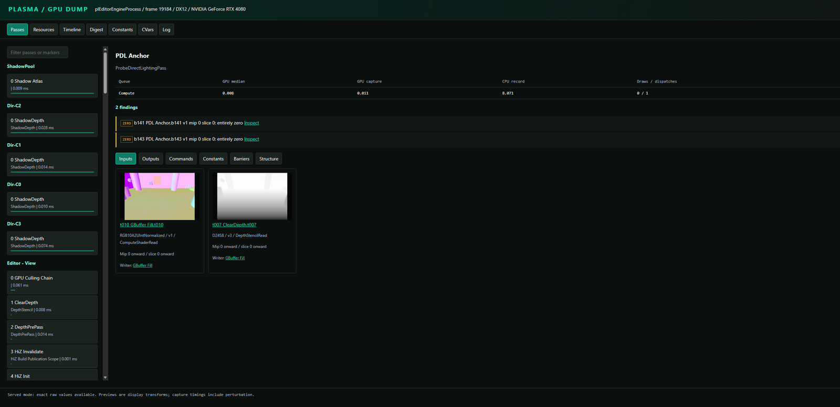Screen dimensions: 840x407
Task: Open the t010 GBuffer Fill.t010 link
Action: pos(142,225)
